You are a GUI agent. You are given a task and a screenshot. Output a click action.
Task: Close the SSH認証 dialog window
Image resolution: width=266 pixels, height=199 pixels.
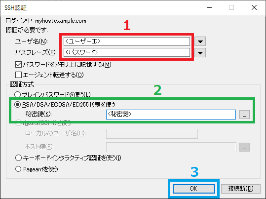pyautogui.click(x=254, y=7)
